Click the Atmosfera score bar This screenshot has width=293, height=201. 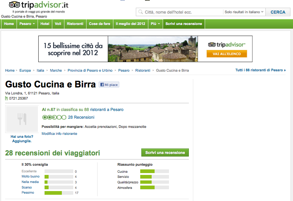pyautogui.click(x=155, y=187)
